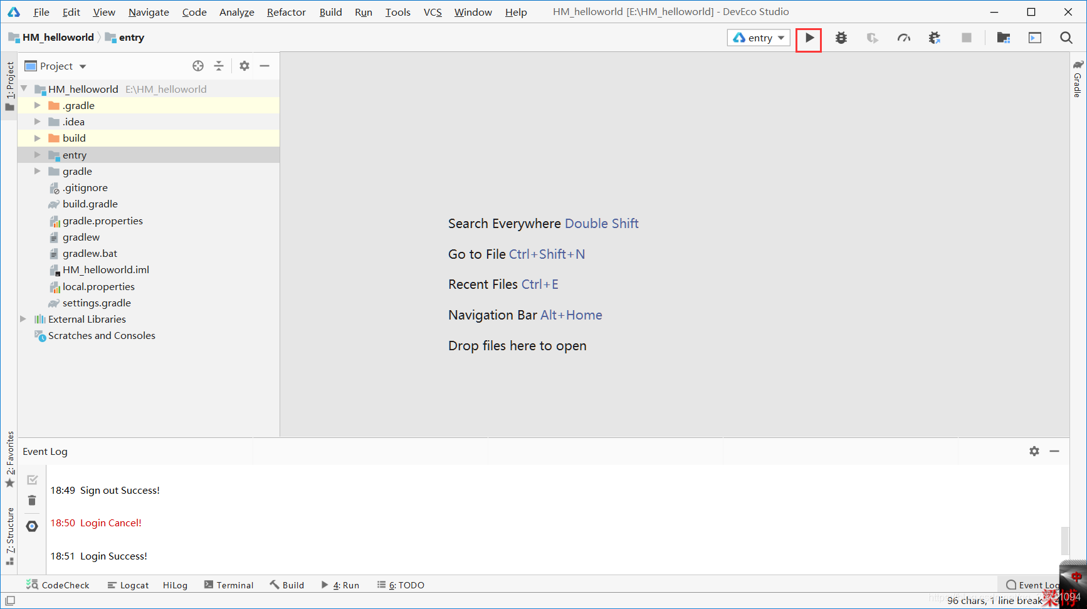Screen dimensions: 1087x609
Task: Mark all notifications as read icon
Action: [33, 480]
